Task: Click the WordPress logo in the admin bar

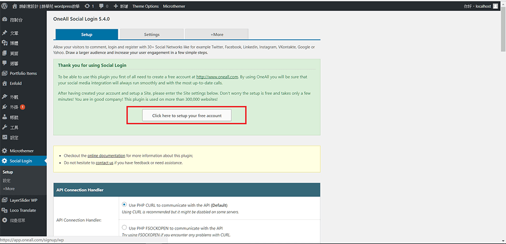Action: click(5, 6)
